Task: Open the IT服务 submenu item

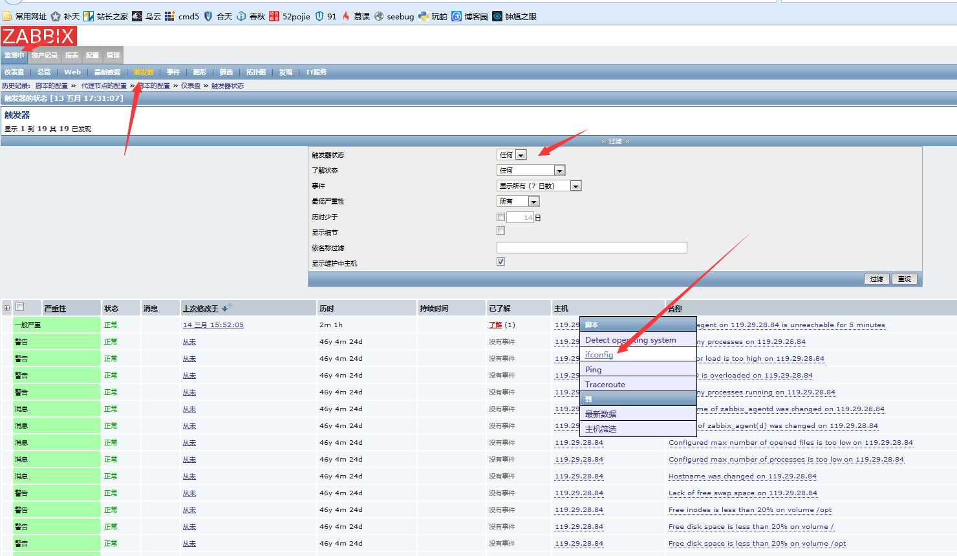Action: (316, 72)
